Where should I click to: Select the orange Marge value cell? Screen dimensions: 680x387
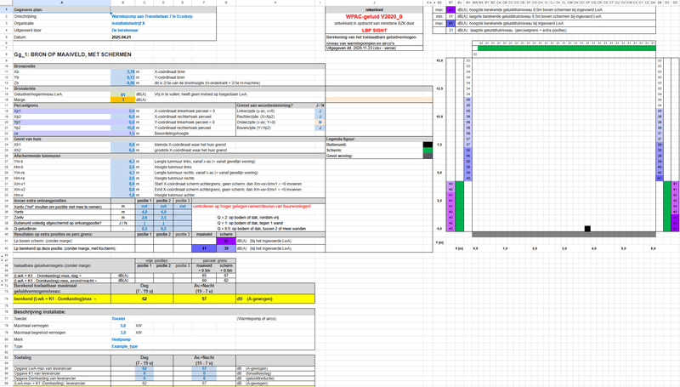click(x=122, y=100)
